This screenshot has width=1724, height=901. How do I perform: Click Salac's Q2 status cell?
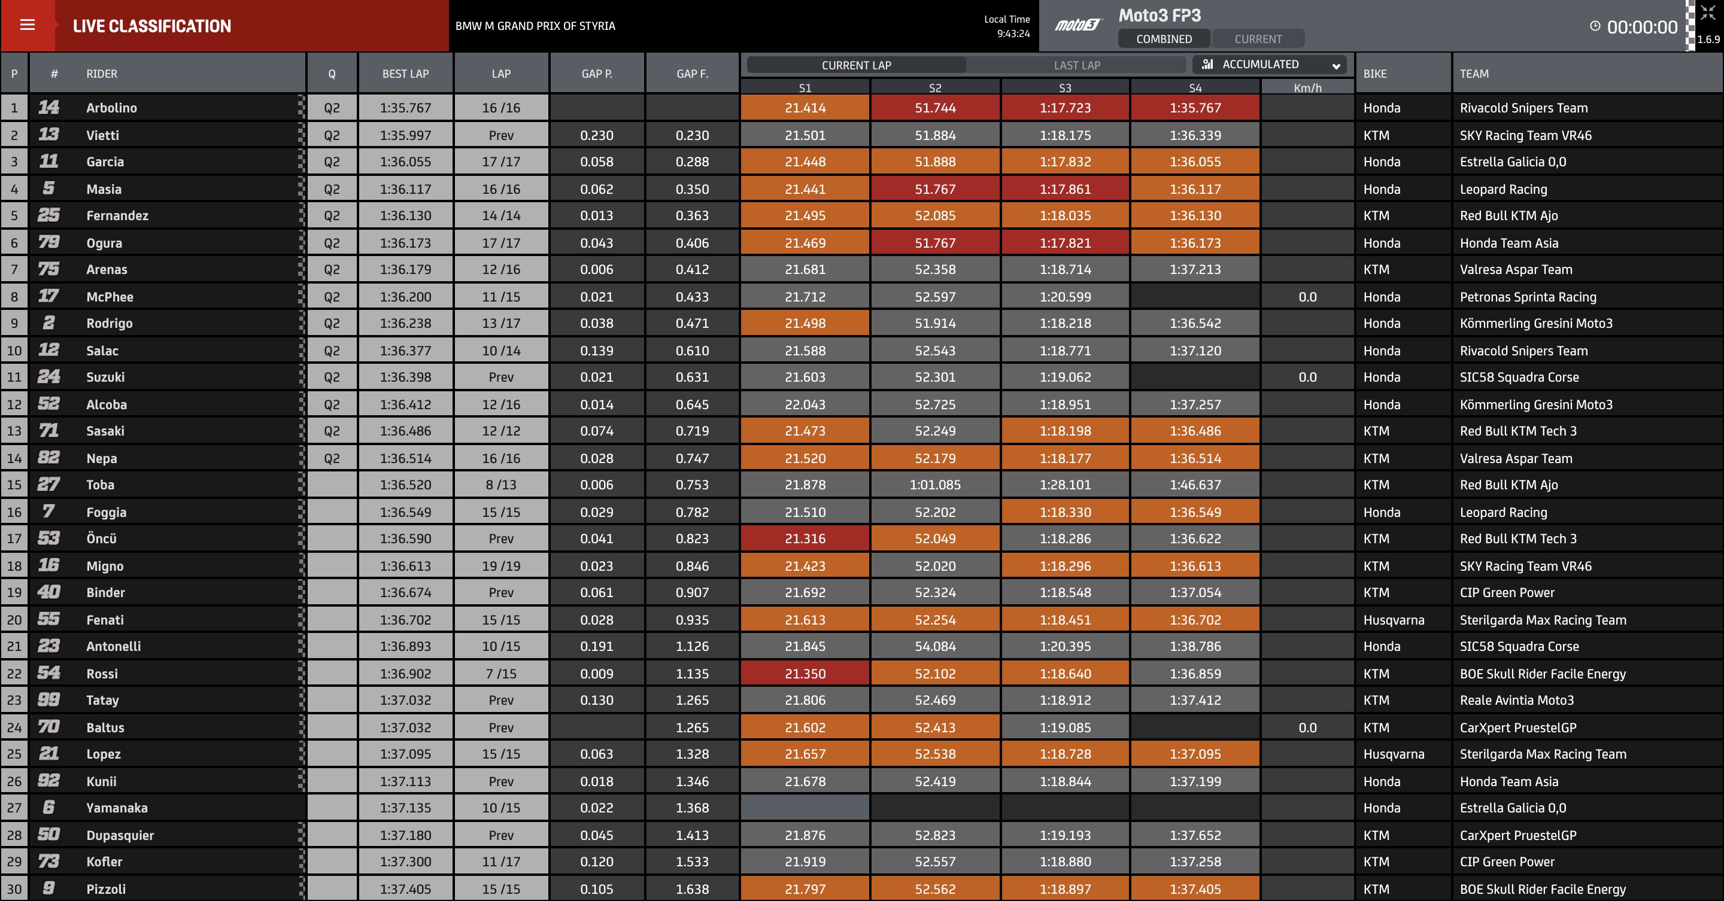pyautogui.click(x=332, y=351)
